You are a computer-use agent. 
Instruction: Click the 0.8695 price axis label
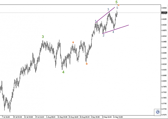pos(164,19)
